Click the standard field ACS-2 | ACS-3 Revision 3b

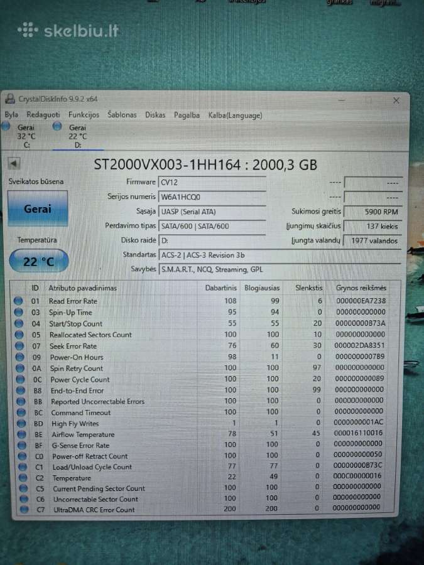click(x=280, y=255)
